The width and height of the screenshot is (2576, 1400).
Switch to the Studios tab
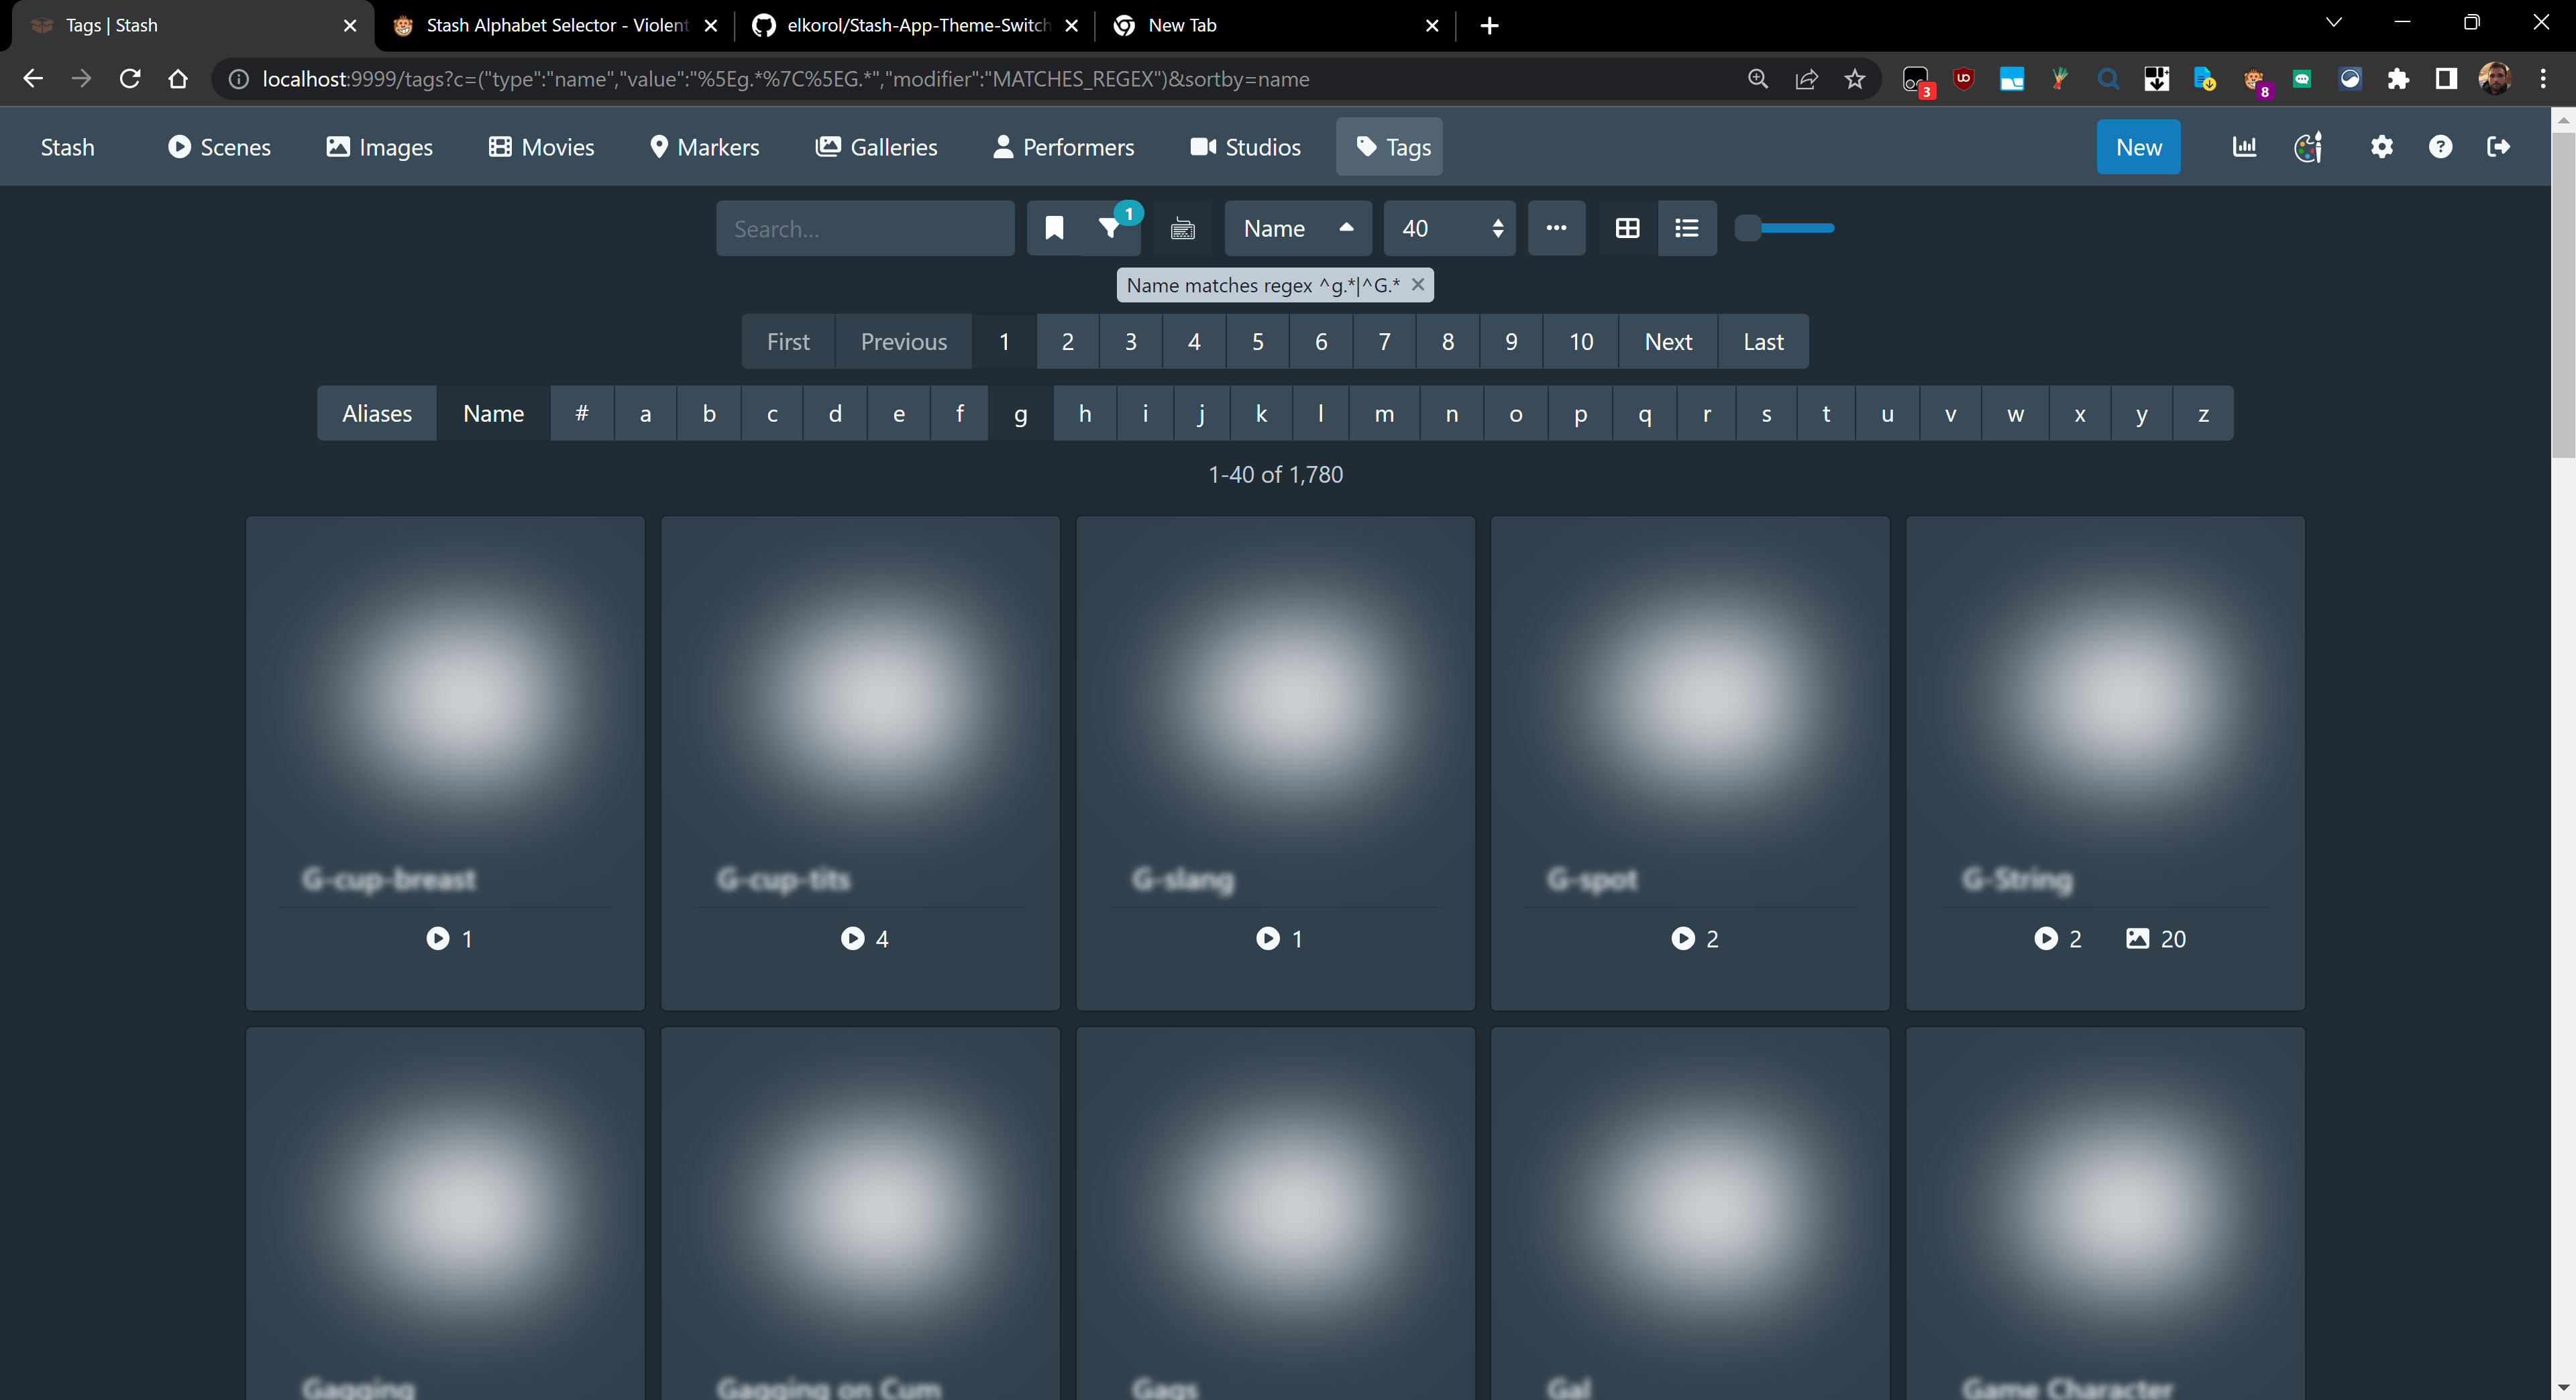(x=1245, y=147)
